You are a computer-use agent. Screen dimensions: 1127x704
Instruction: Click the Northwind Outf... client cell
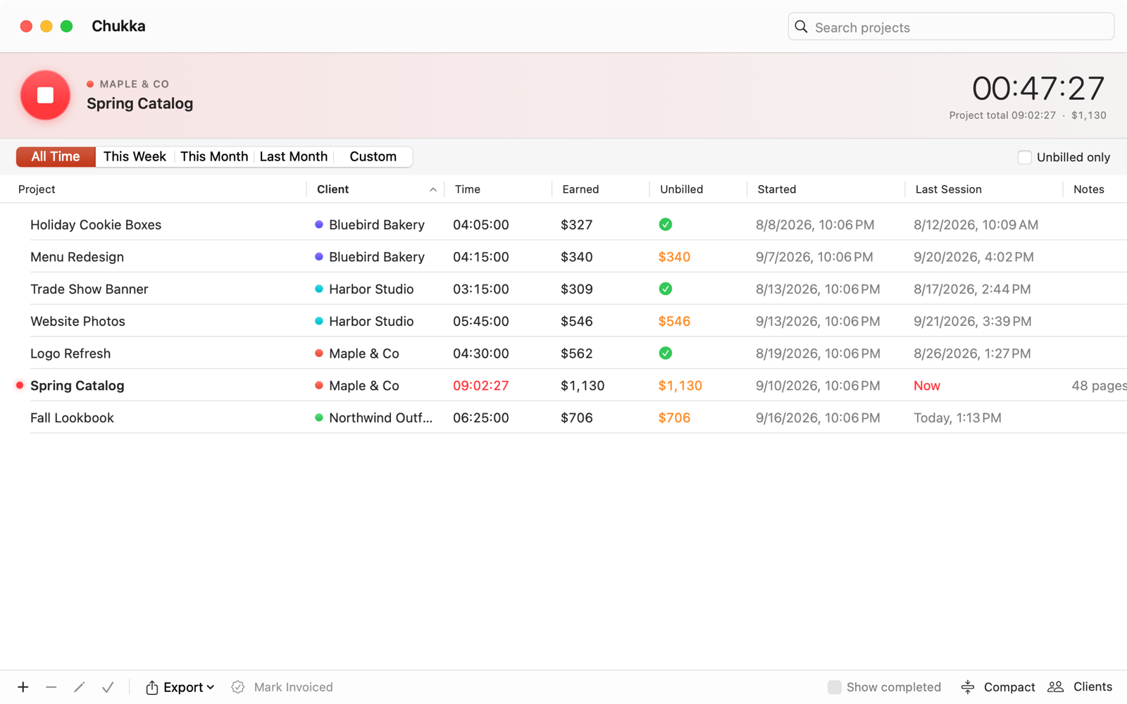click(380, 418)
